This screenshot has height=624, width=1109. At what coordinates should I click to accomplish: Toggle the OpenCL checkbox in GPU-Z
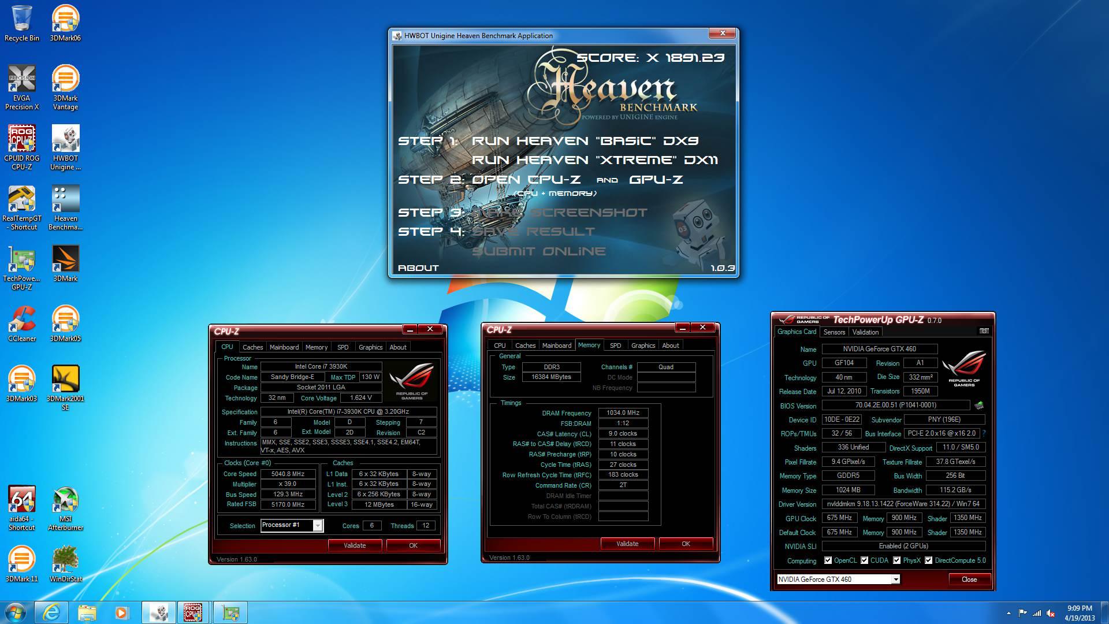[828, 560]
